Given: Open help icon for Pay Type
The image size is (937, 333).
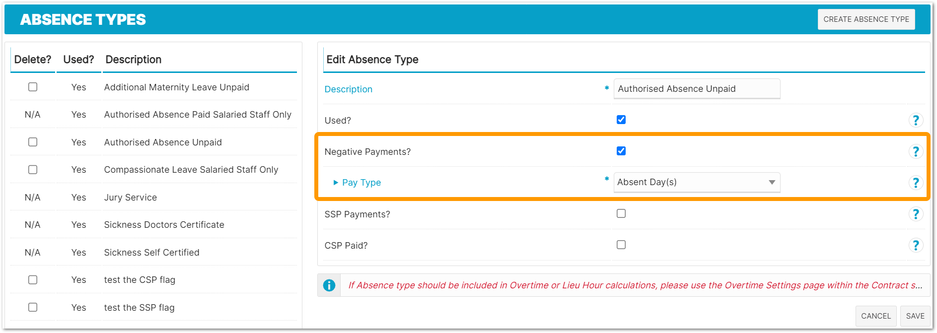Looking at the screenshot, I should 916,183.
